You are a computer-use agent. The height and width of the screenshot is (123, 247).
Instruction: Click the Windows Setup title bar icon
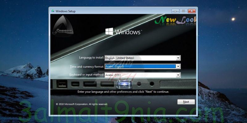pos(53,11)
